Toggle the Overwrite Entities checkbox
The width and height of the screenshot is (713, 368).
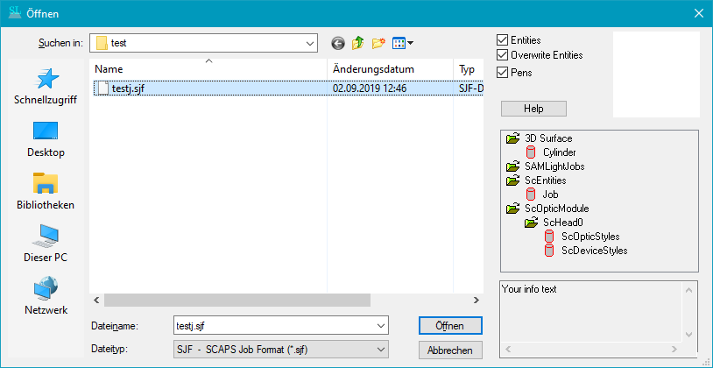point(502,55)
